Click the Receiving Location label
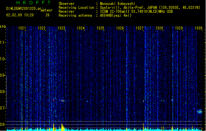This screenshot has width=206, height=131. 76,8
